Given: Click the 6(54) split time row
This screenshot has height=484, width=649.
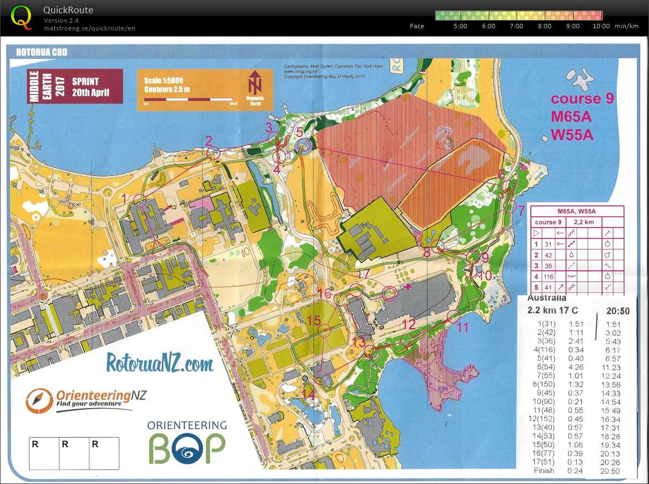Looking at the screenshot, I should click(576, 367).
